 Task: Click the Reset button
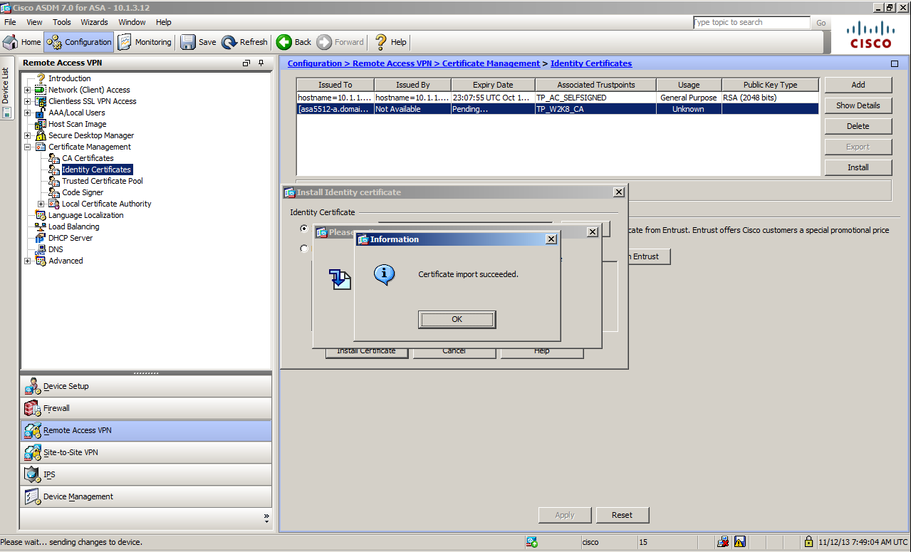[x=622, y=515]
